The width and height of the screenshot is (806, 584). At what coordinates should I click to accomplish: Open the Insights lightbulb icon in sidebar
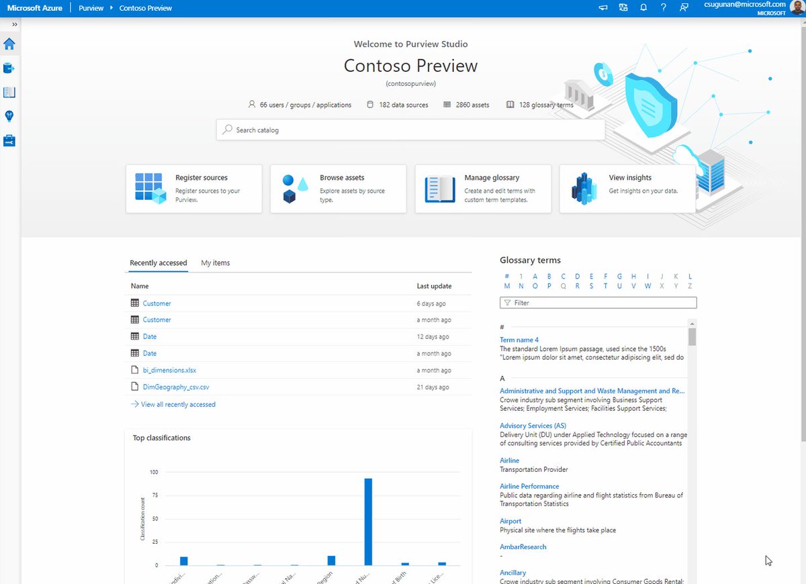pyautogui.click(x=9, y=116)
